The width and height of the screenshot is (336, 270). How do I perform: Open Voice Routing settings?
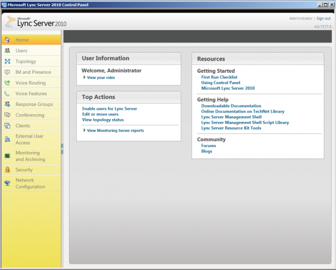[x=31, y=83]
